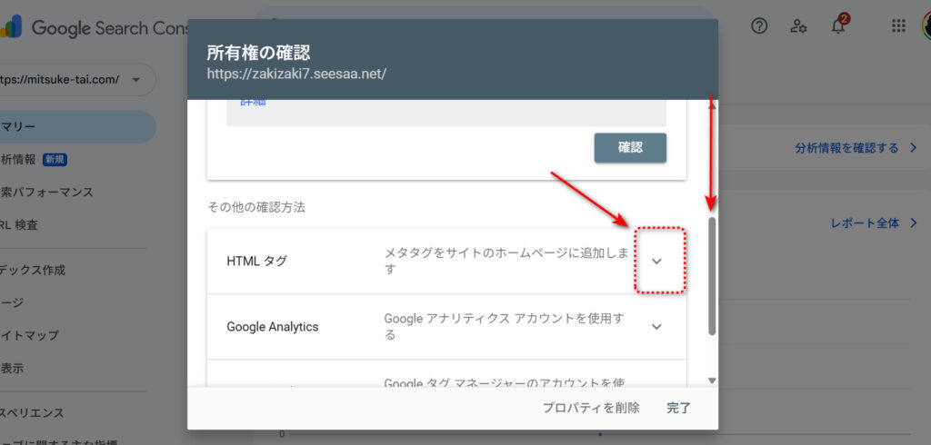Open the help question mark icon
Screen dimensions: 931x445
coord(759,26)
